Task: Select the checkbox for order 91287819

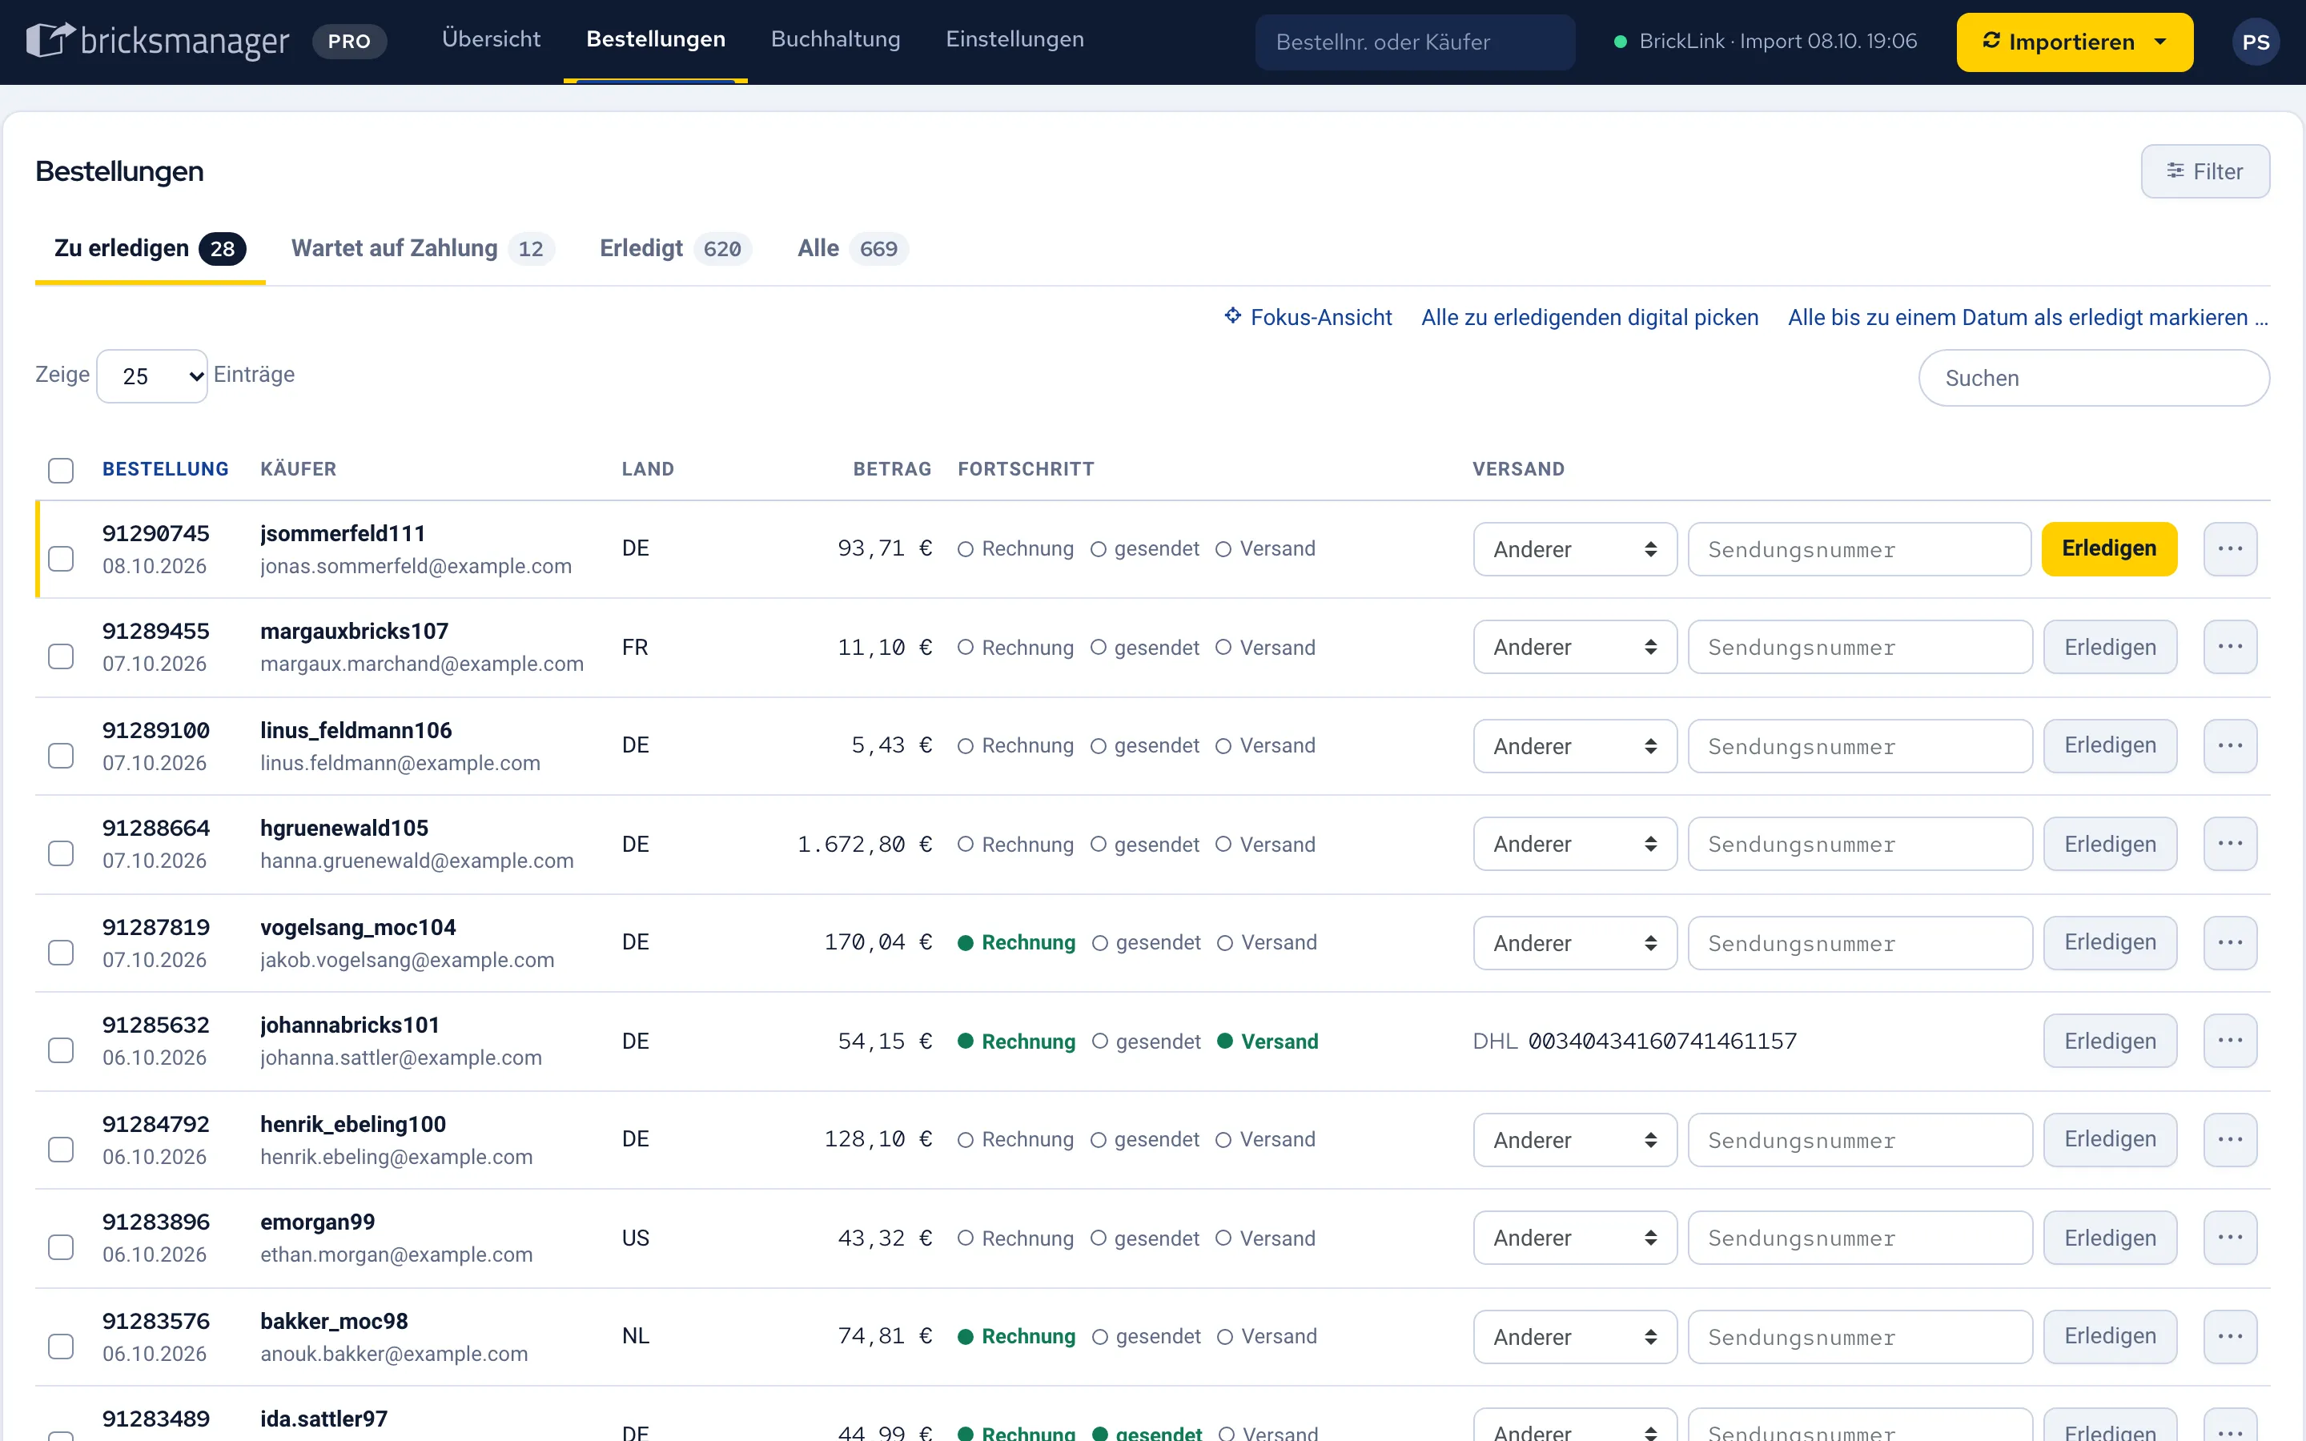Action: point(61,952)
